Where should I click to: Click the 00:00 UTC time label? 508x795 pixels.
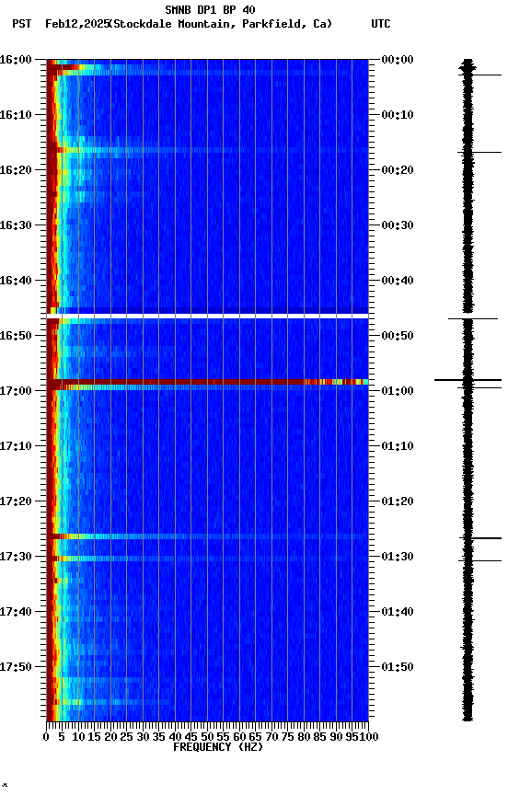click(398, 60)
